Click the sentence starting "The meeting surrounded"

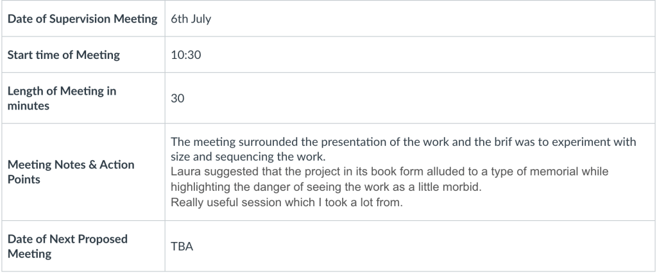pos(403,142)
